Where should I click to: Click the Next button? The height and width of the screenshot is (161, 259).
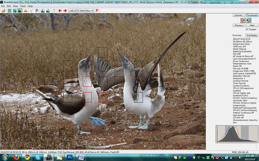tap(252, 25)
